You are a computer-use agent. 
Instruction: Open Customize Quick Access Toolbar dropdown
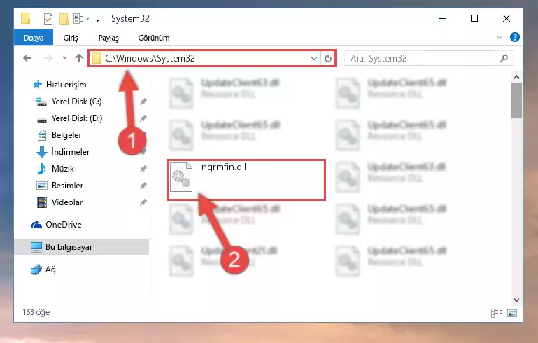click(97, 19)
